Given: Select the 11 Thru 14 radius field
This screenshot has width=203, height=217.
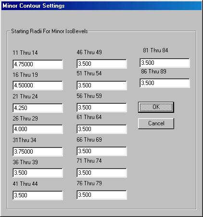Looking at the screenshot, I should pos(38,64).
